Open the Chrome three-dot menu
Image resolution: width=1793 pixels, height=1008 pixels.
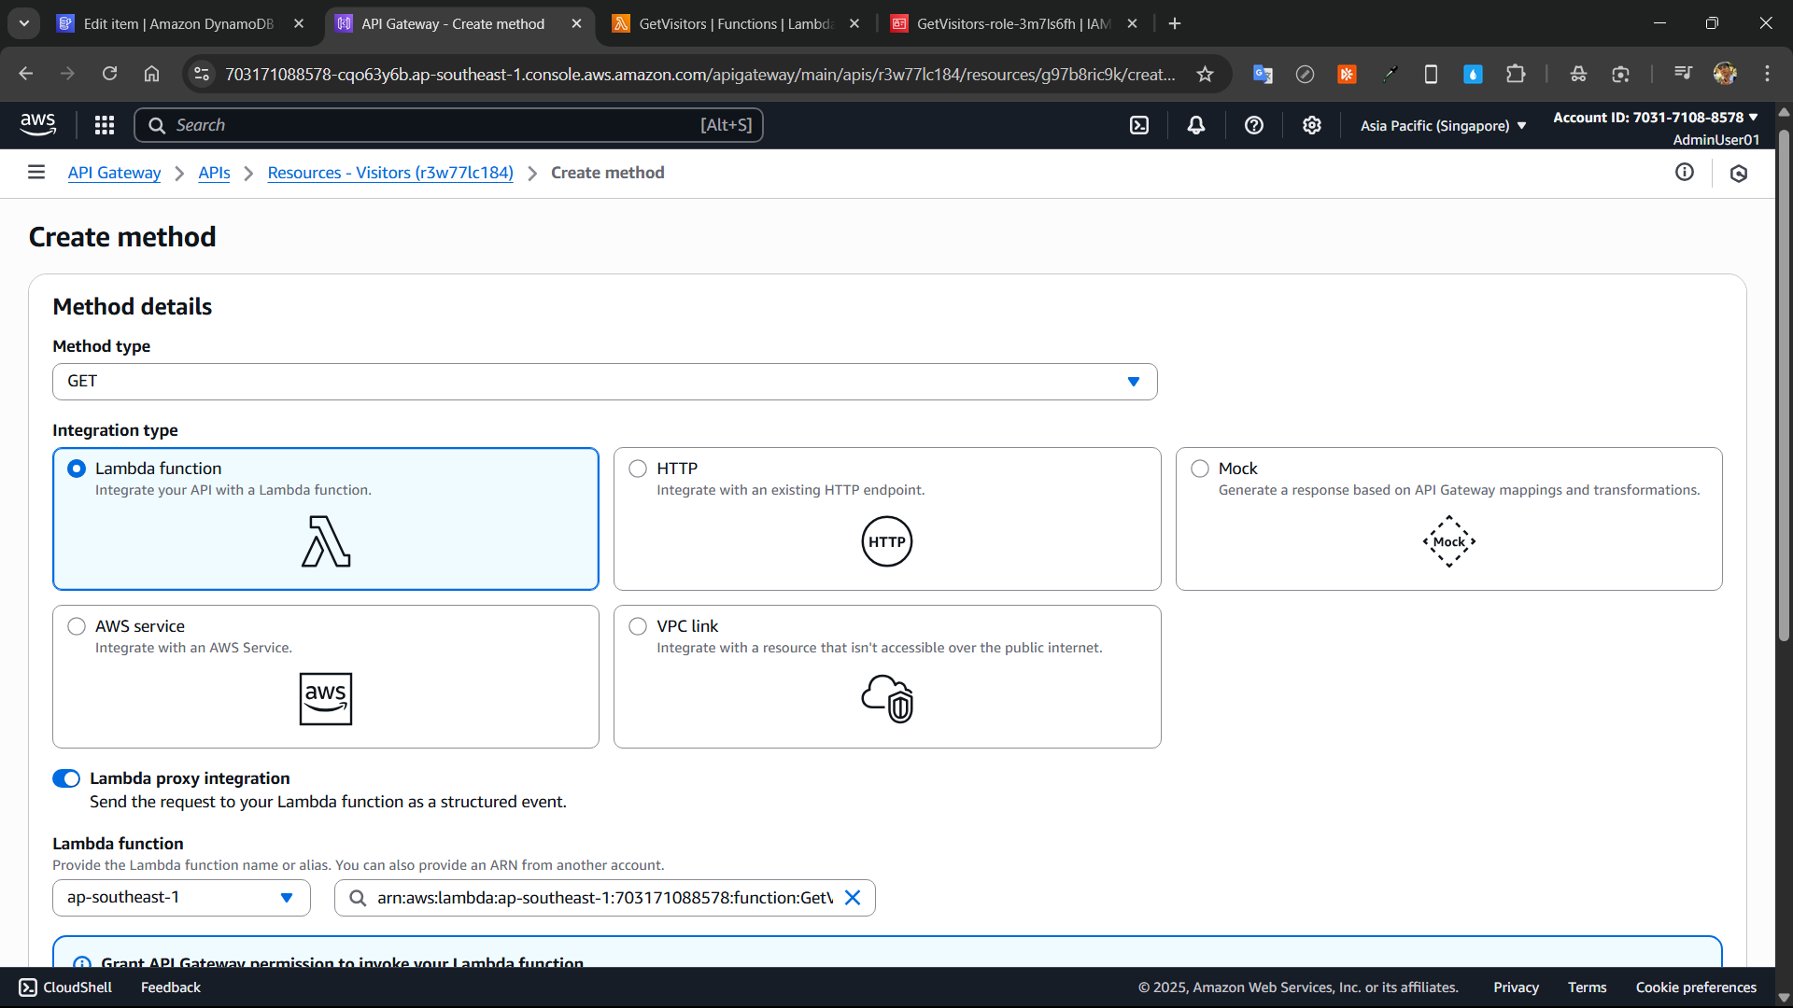click(1767, 74)
